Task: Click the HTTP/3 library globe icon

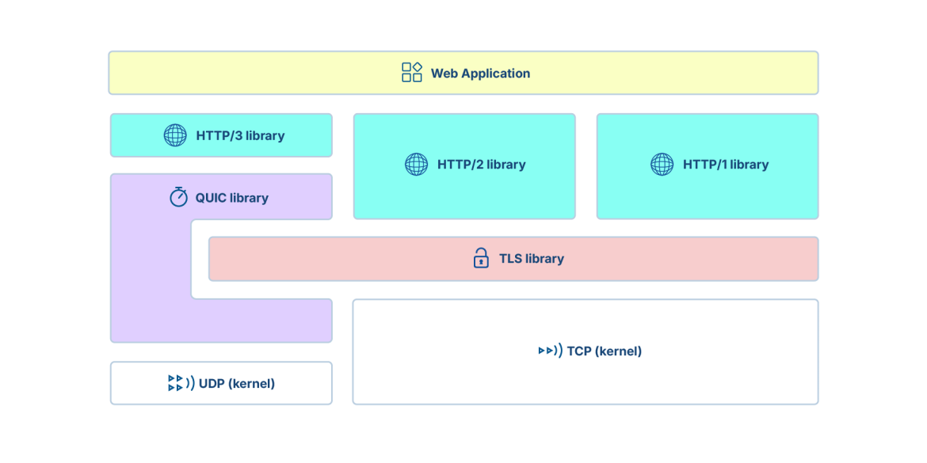Action: (175, 135)
